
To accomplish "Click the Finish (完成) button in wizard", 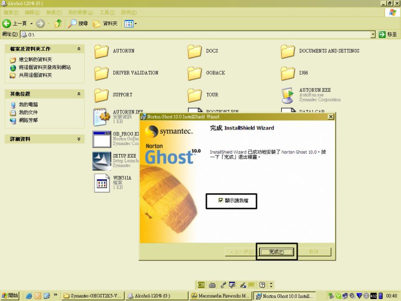I will click(276, 252).
